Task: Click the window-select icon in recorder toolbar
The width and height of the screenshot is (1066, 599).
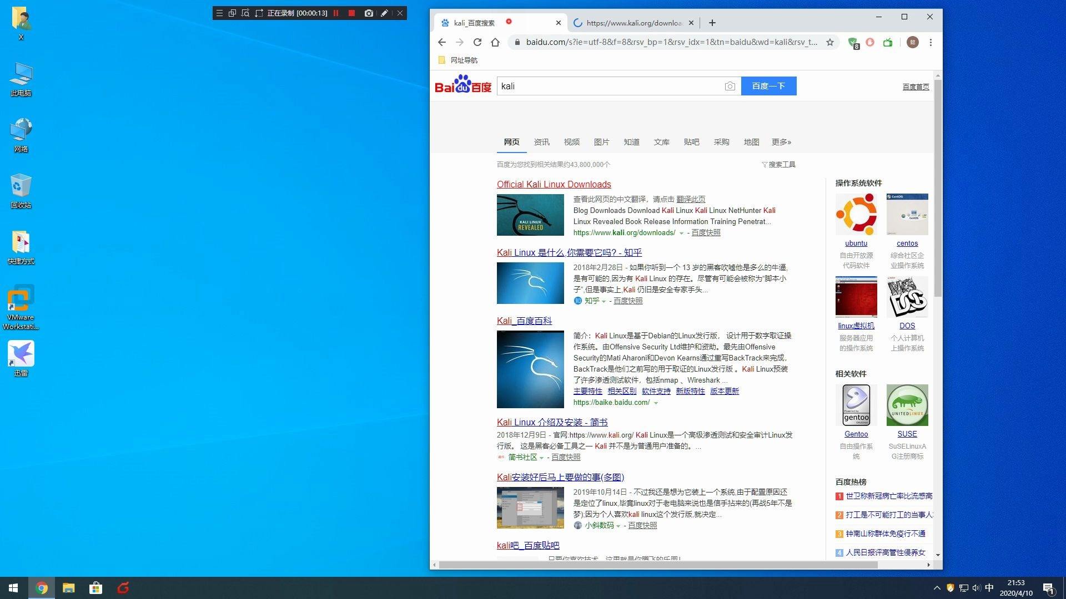Action: click(233, 13)
